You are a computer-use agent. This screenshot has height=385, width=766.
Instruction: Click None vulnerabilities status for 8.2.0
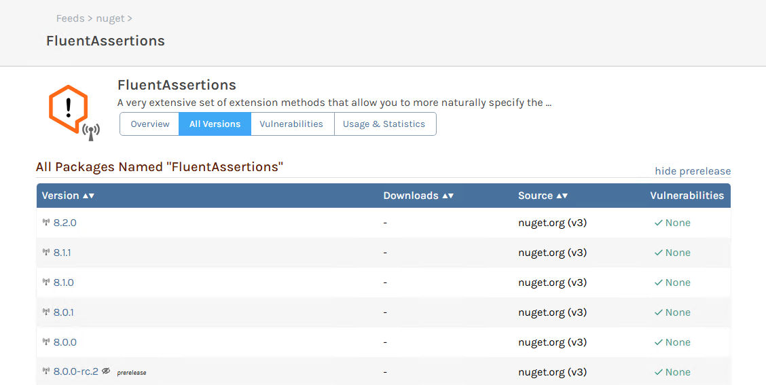672,223
